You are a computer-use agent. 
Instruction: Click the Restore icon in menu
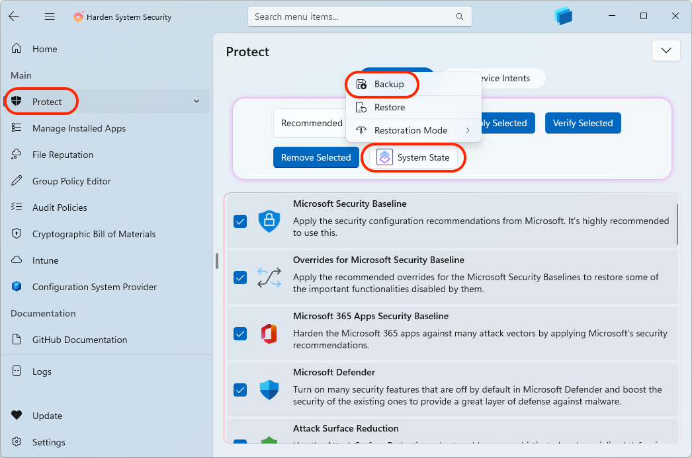361,107
